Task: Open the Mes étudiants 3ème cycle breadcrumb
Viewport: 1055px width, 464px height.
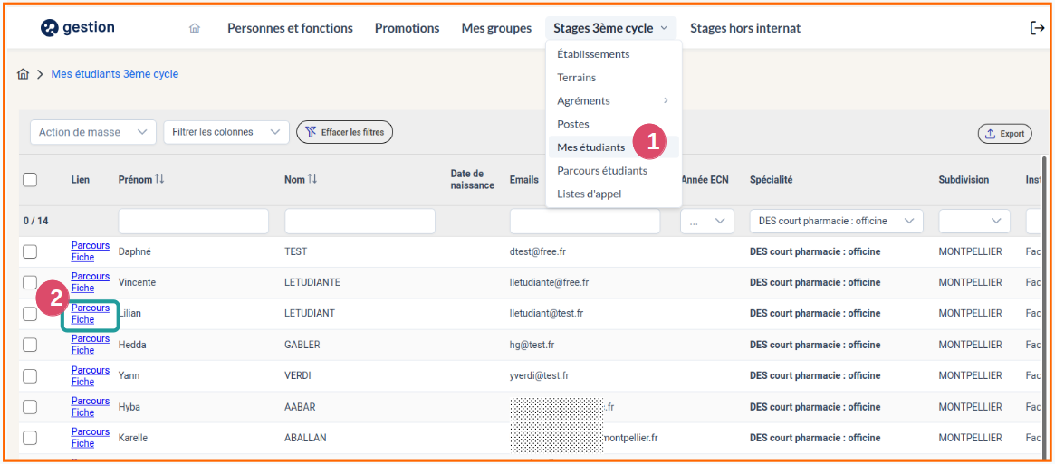Action: tap(115, 74)
